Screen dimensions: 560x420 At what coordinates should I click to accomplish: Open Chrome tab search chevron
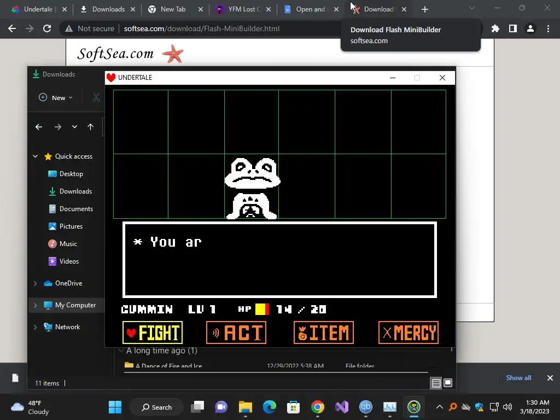472,8
